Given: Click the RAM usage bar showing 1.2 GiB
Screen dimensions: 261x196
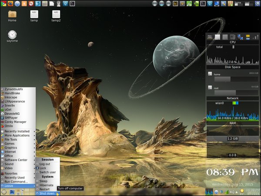Looking at the screenshot, I should coord(233,139).
